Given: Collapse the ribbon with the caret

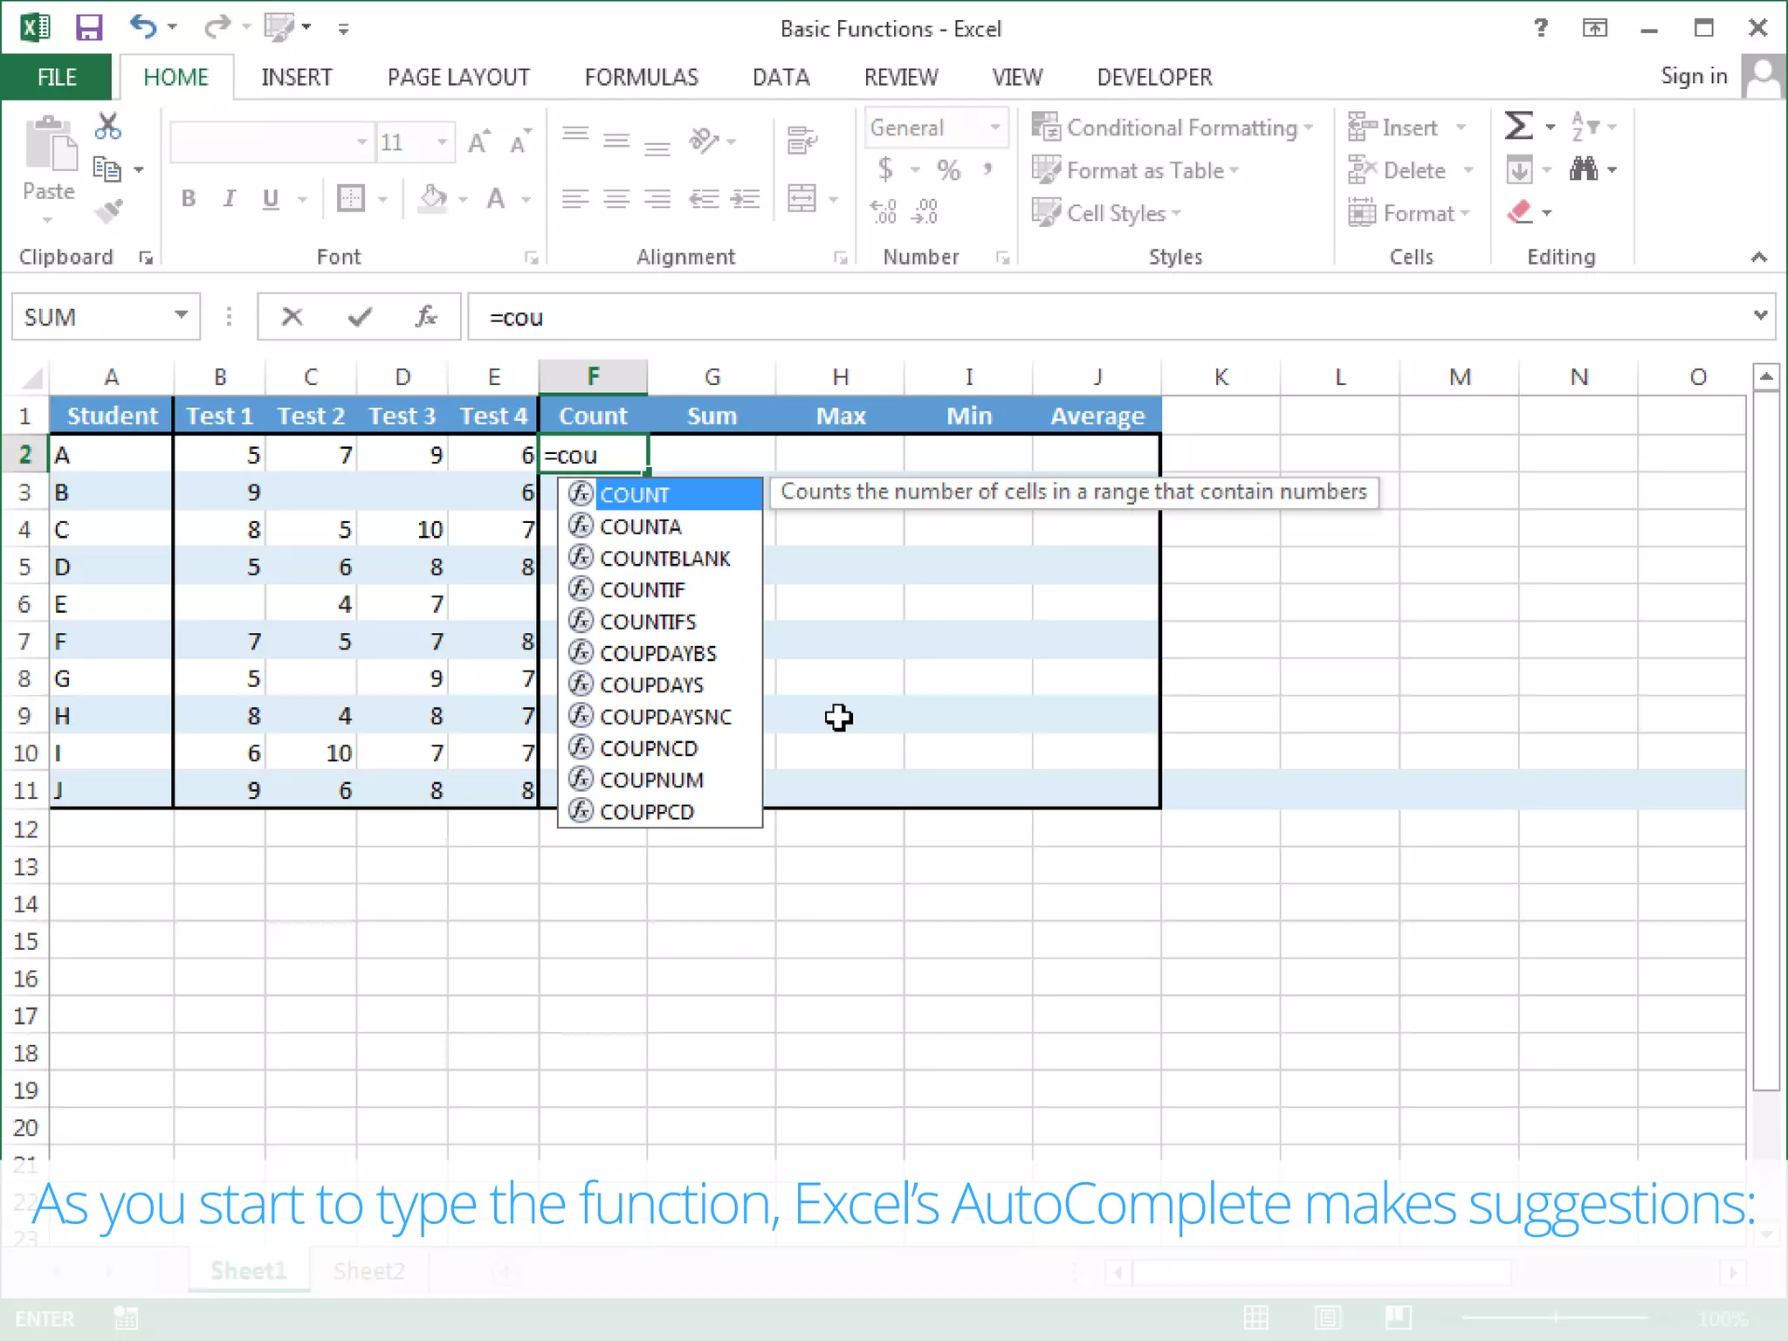Looking at the screenshot, I should point(1759,257).
